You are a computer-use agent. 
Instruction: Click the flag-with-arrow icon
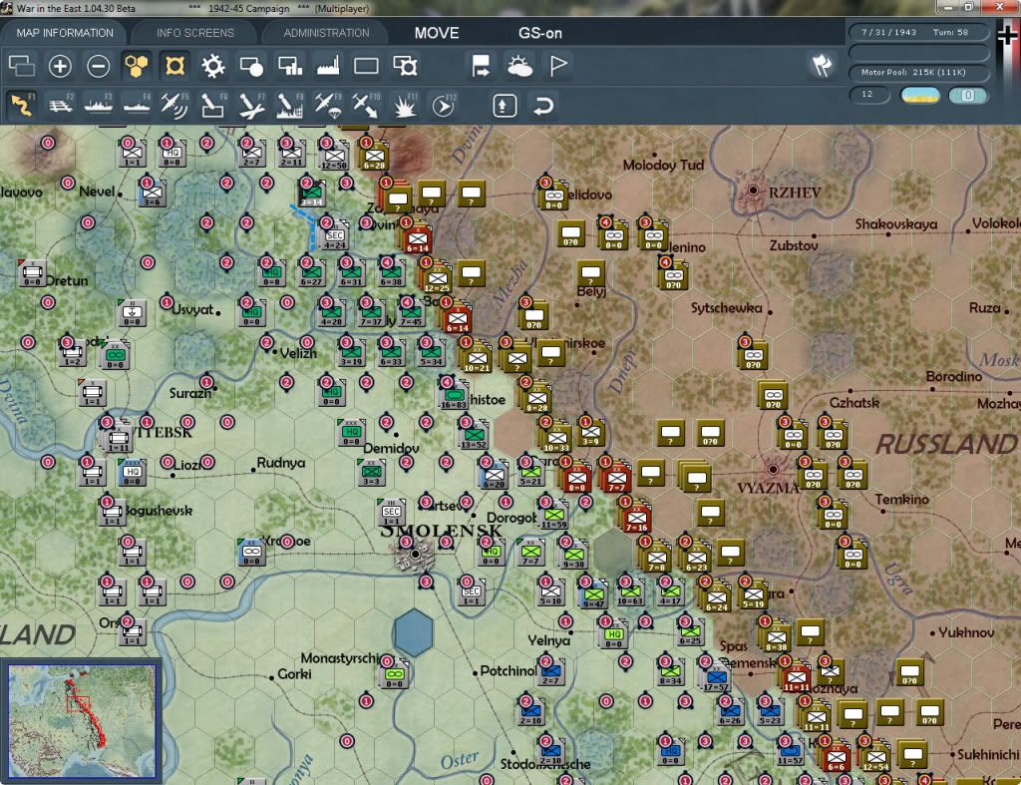pos(482,66)
